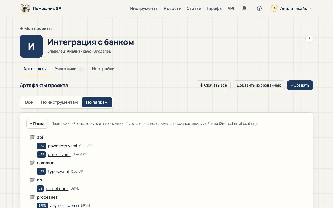Viewport: 333px width, 208px height.
Task: Click the api folder icon
Action: (32, 137)
